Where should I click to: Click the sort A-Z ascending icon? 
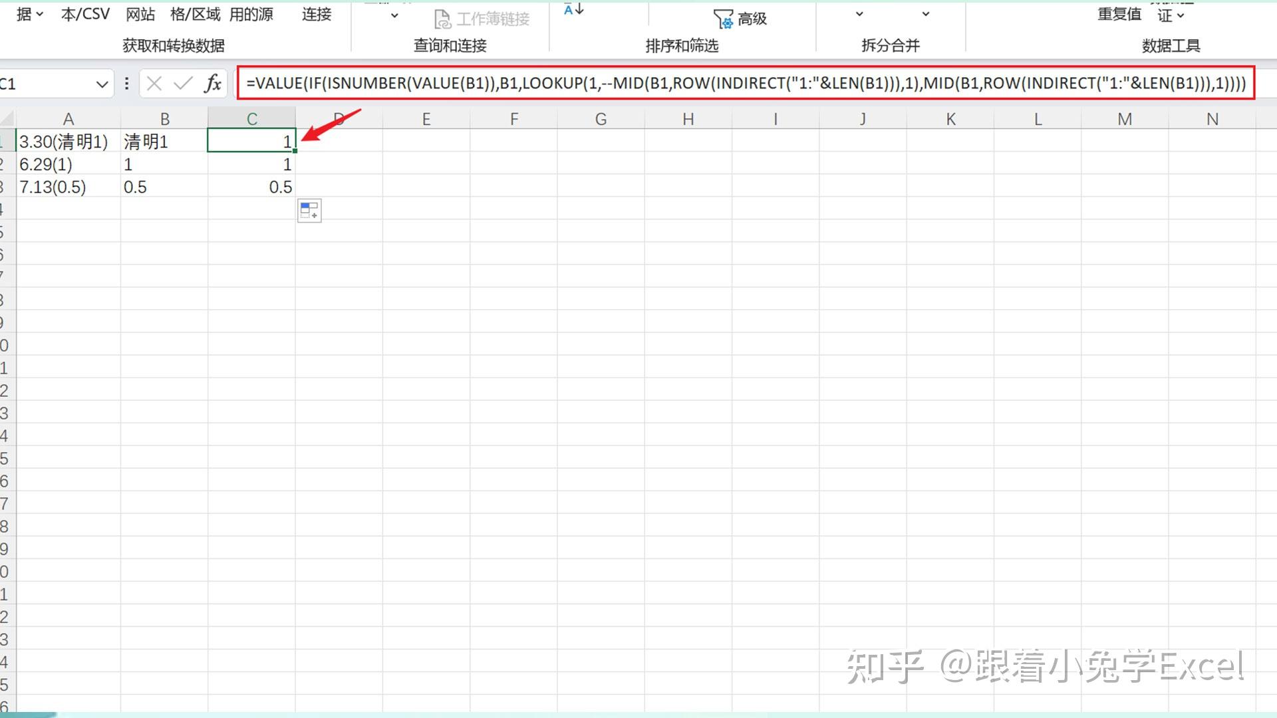(x=573, y=9)
